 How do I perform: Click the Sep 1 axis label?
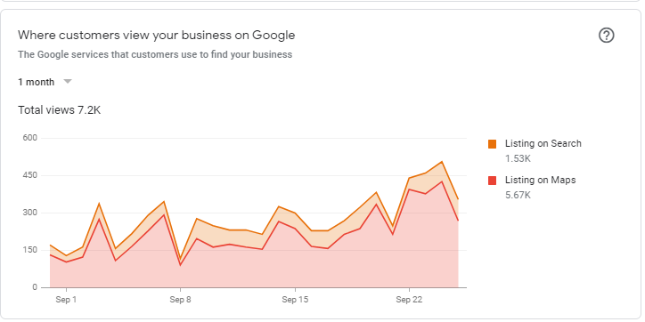[66, 300]
